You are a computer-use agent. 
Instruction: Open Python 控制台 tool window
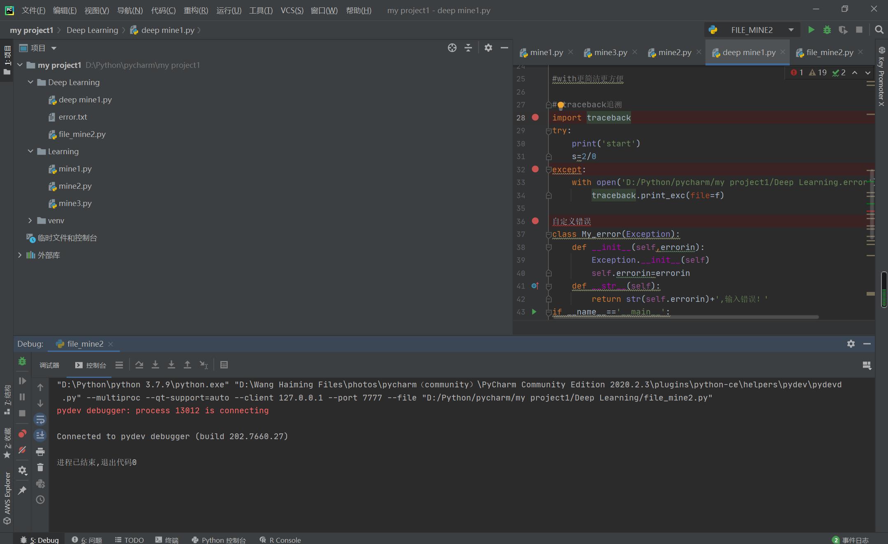(x=219, y=540)
